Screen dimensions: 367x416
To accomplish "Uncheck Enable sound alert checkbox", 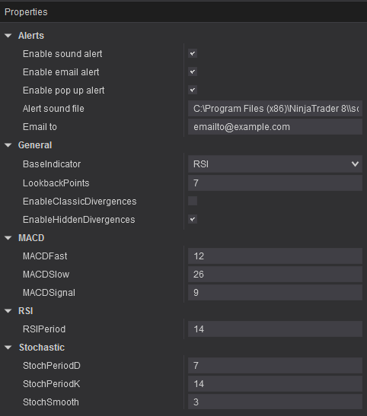I will coord(193,53).
